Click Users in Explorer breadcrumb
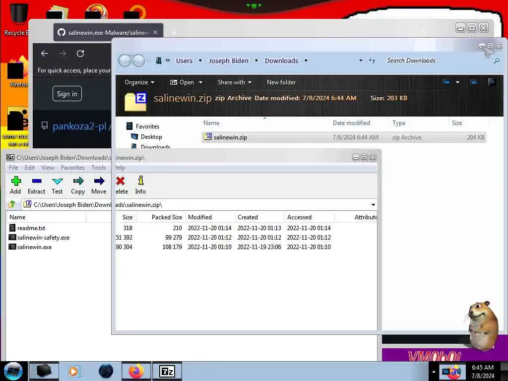 click(184, 61)
